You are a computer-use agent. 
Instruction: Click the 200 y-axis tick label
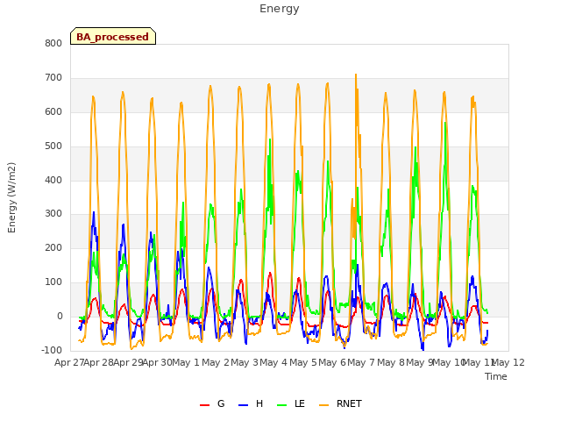[53, 247]
